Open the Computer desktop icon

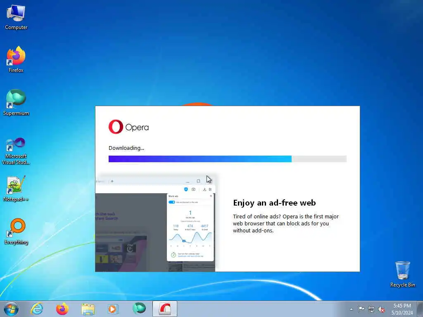click(16, 17)
